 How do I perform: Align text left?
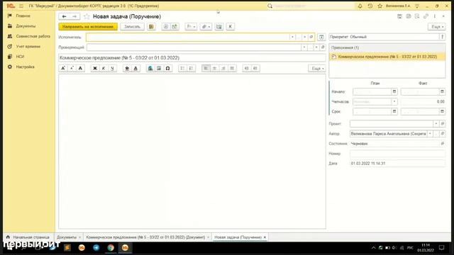206,68
